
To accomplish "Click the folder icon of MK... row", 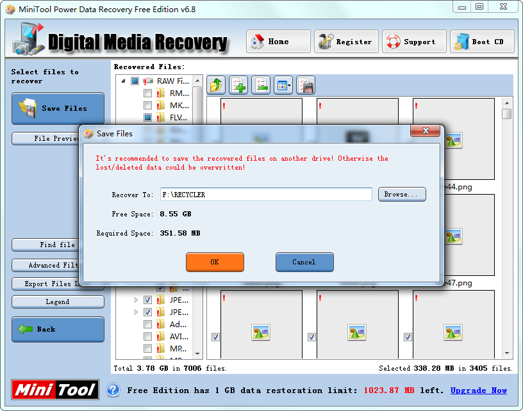I will 161,105.
